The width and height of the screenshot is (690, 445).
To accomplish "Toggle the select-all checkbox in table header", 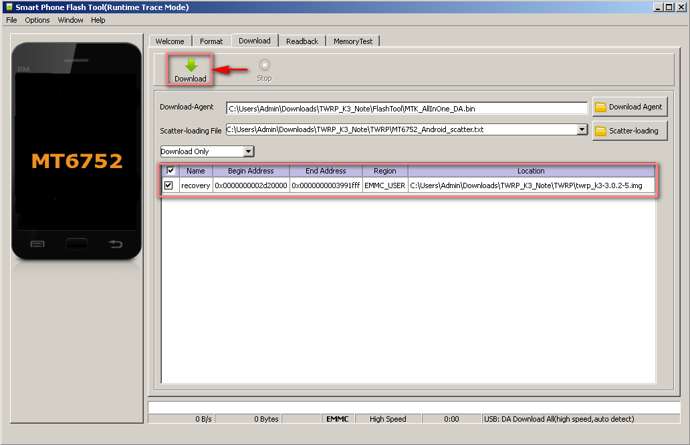I will coord(170,171).
